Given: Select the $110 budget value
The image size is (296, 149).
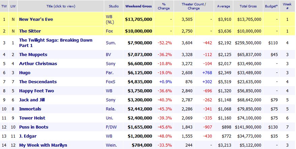Looking at the screenshot, I should [x=273, y=43].
